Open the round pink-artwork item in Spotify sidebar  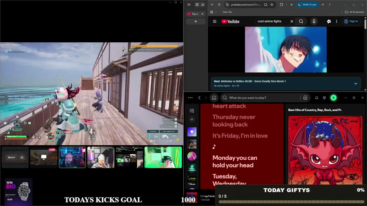(192, 157)
